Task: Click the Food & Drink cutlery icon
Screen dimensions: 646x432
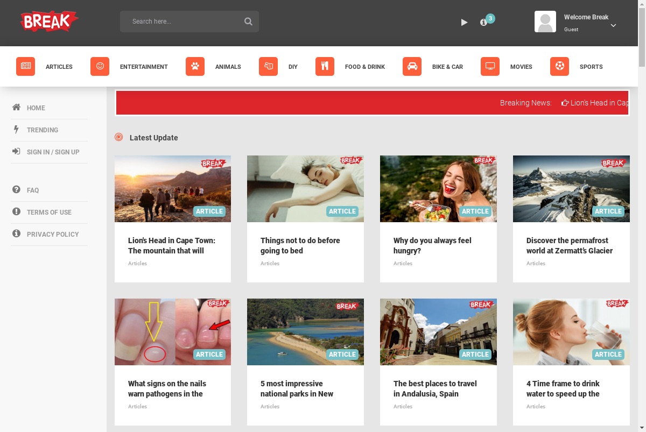Action: (325, 66)
